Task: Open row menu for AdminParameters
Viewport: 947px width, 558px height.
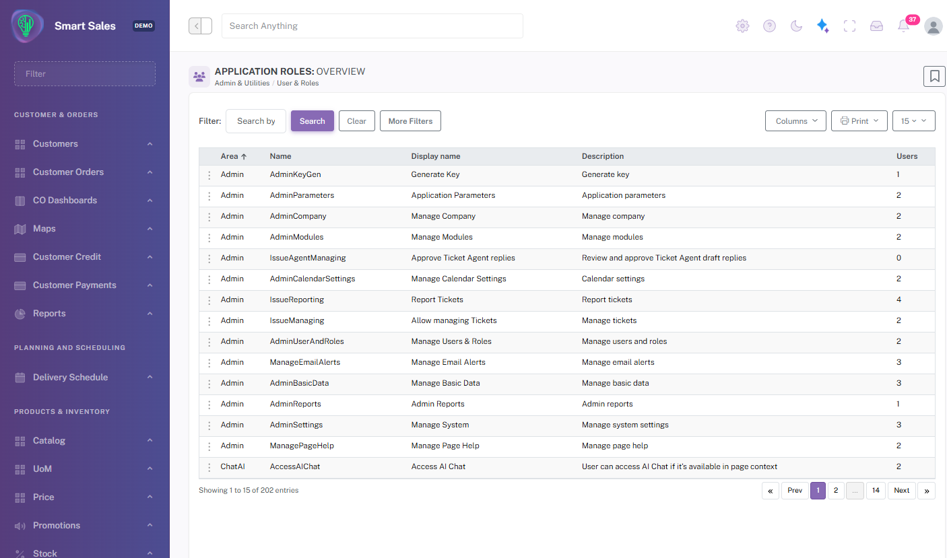Action: pyautogui.click(x=209, y=196)
